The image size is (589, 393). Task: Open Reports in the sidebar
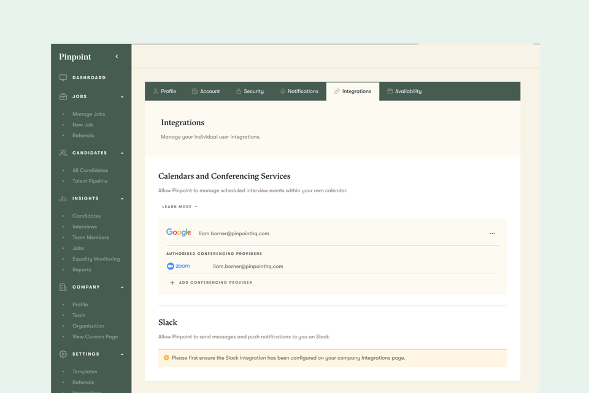point(82,270)
